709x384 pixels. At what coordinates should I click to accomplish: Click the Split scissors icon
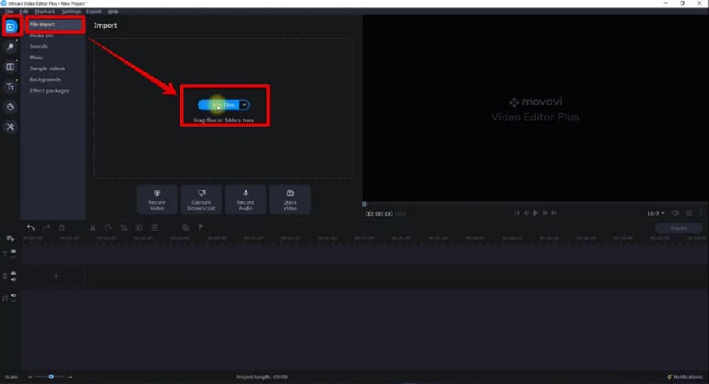[x=92, y=227]
